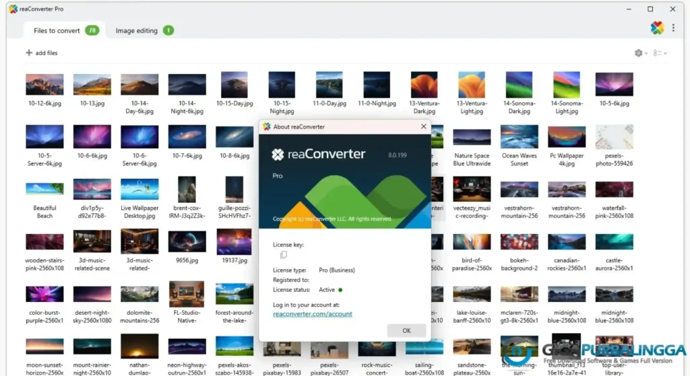Open the view mode list dropdown
Image resolution: width=690 pixels, height=376 pixels.
click(x=660, y=52)
